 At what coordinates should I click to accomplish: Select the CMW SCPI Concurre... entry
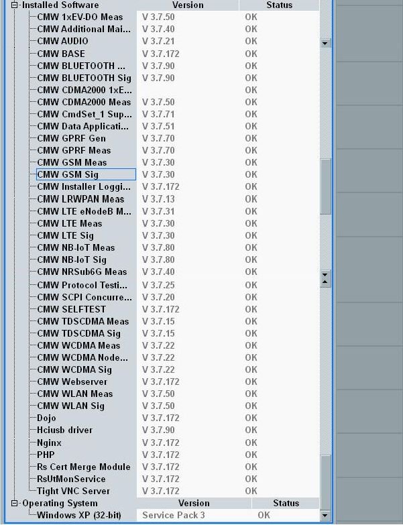[84, 297]
